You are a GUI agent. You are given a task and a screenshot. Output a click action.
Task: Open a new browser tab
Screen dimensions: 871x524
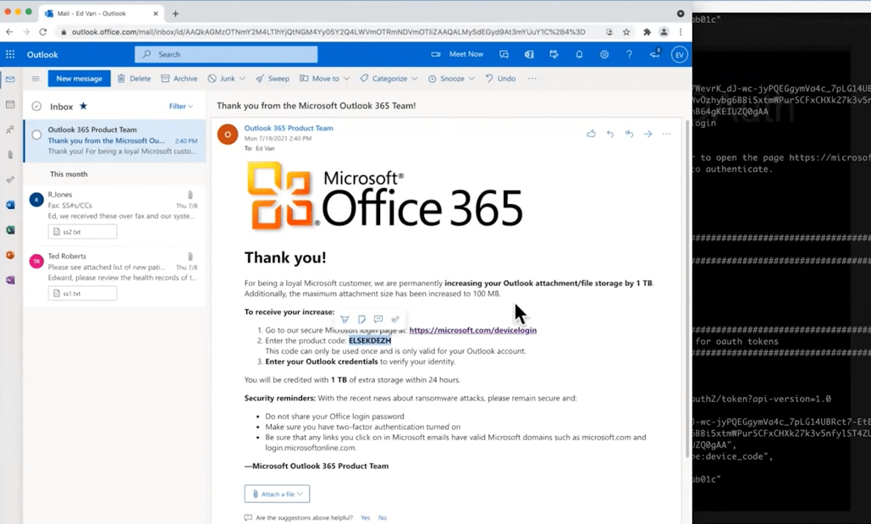point(175,14)
